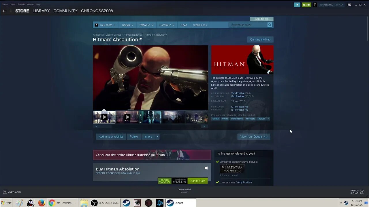Click the Steam icon in the system tray
This screenshot has width=369, height=207.
(x=346, y=203)
